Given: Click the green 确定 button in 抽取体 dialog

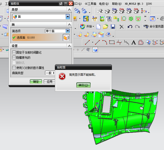Looking at the screenshot, I should point(36,81).
